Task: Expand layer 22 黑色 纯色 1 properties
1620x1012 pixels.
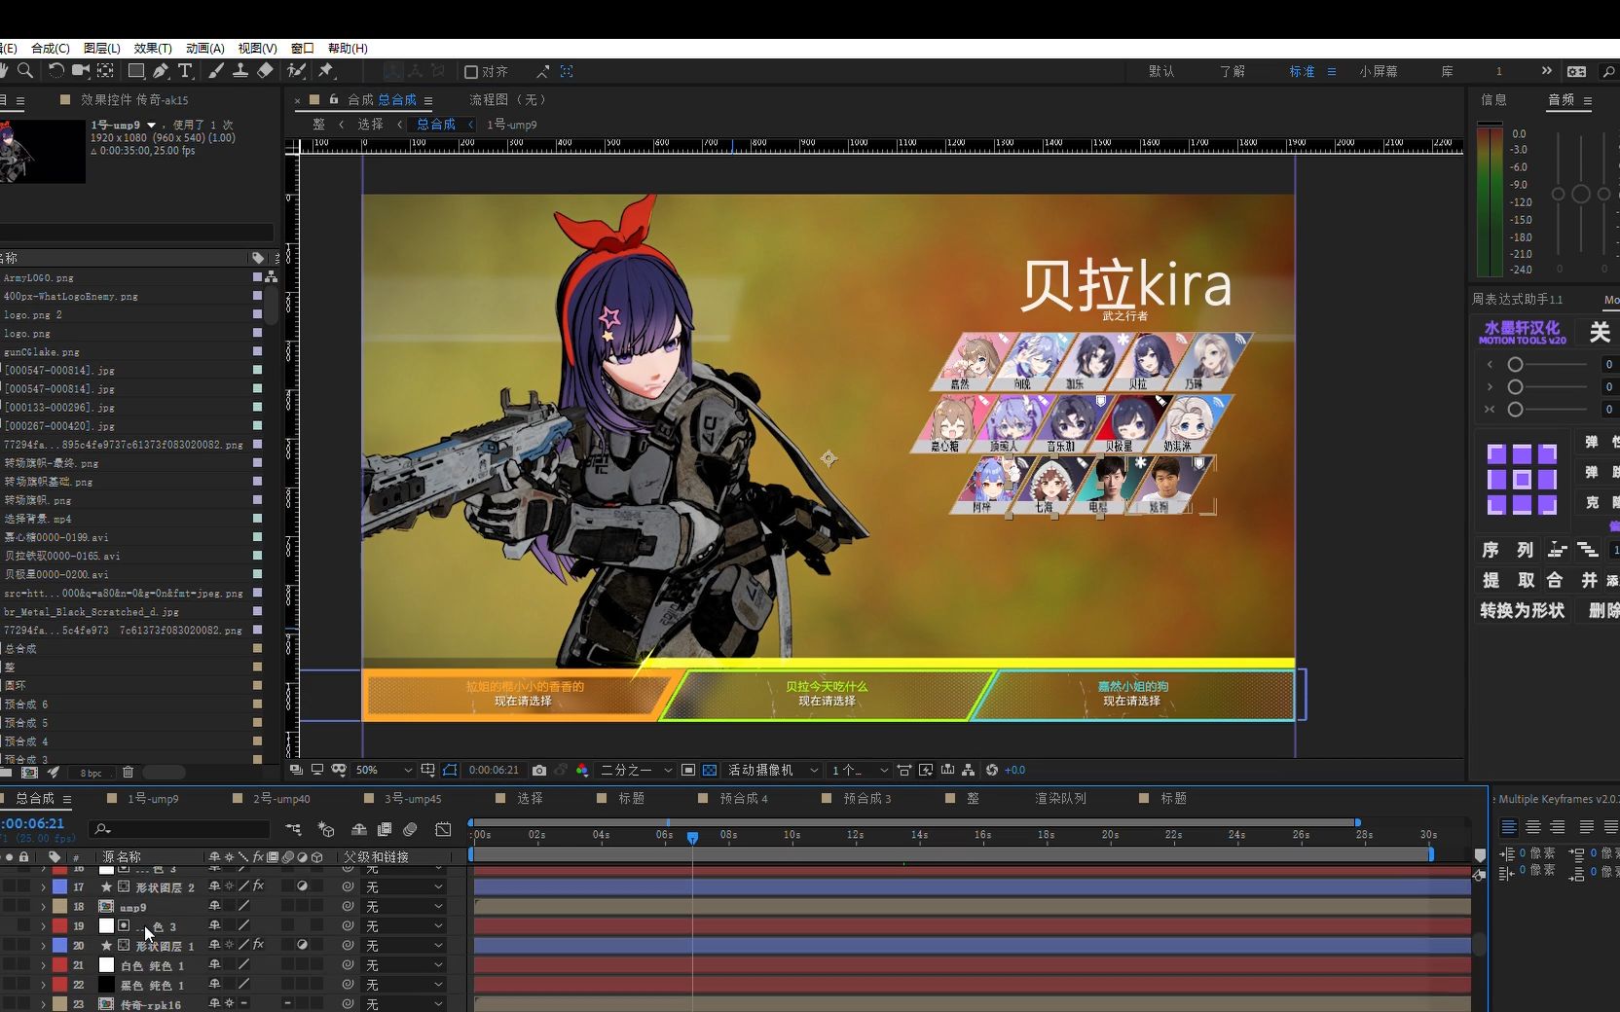Action: (x=43, y=985)
